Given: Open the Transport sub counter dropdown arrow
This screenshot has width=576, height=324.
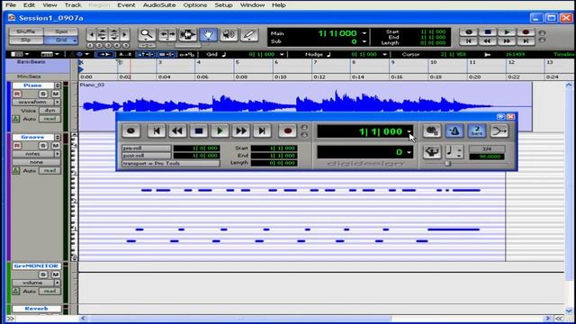Looking at the screenshot, I should click(409, 152).
